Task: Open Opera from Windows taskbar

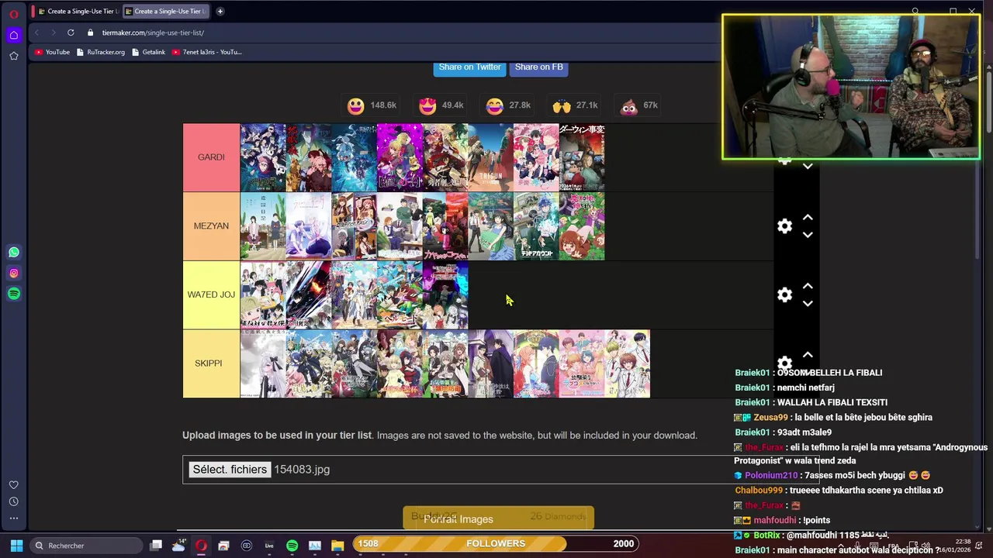Action: pos(201,546)
